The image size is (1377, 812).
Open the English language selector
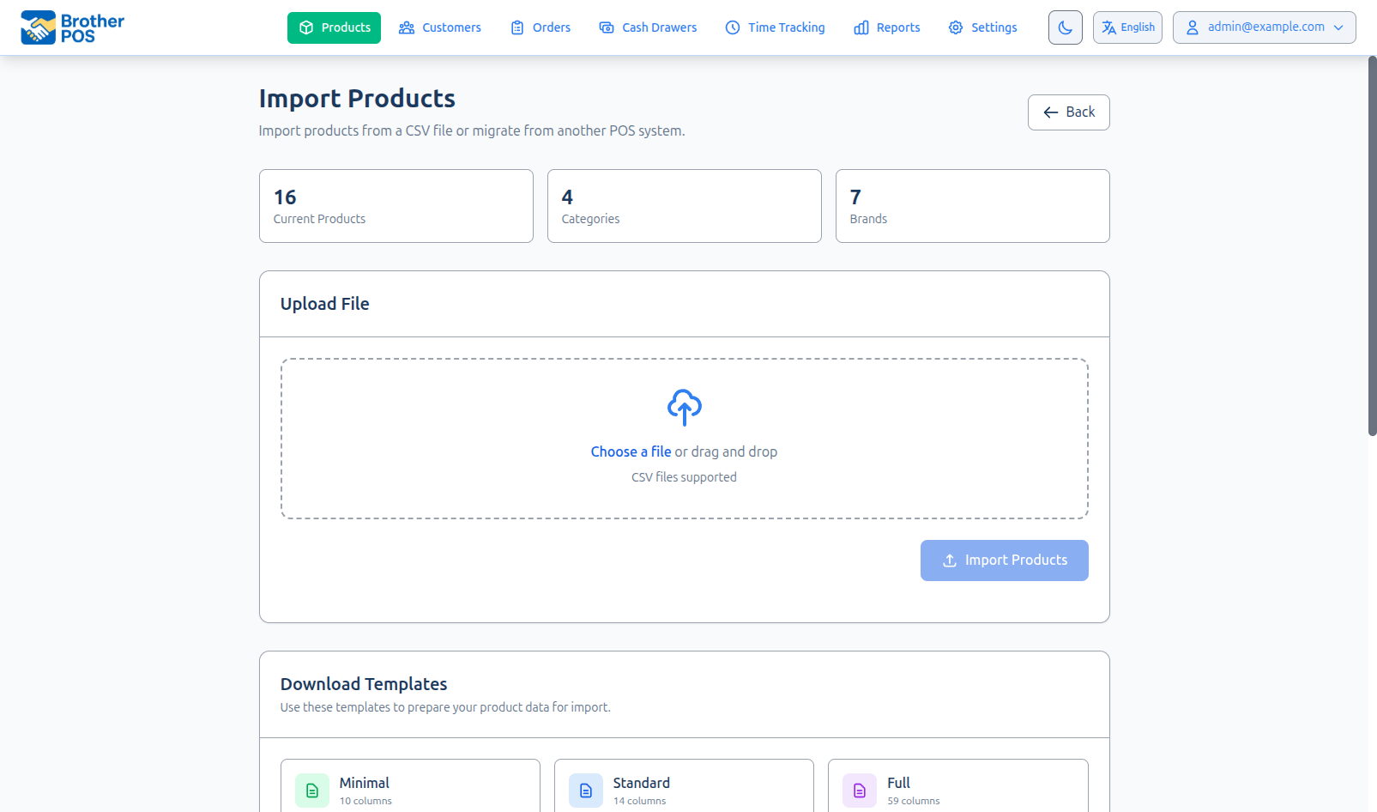tap(1127, 27)
